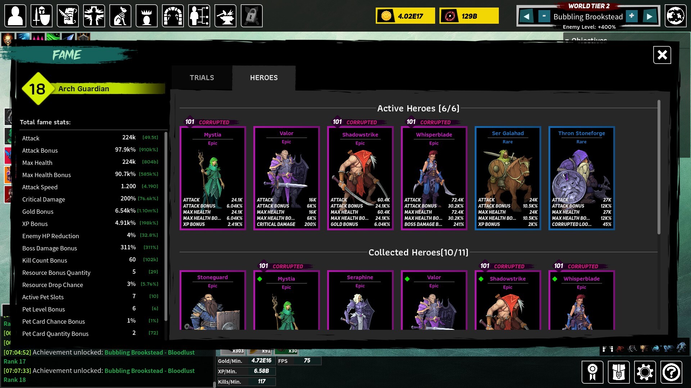Select the active Thron Stoneforge hero card
The width and height of the screenshot is (691, 388).
click(x=581, y=178)
